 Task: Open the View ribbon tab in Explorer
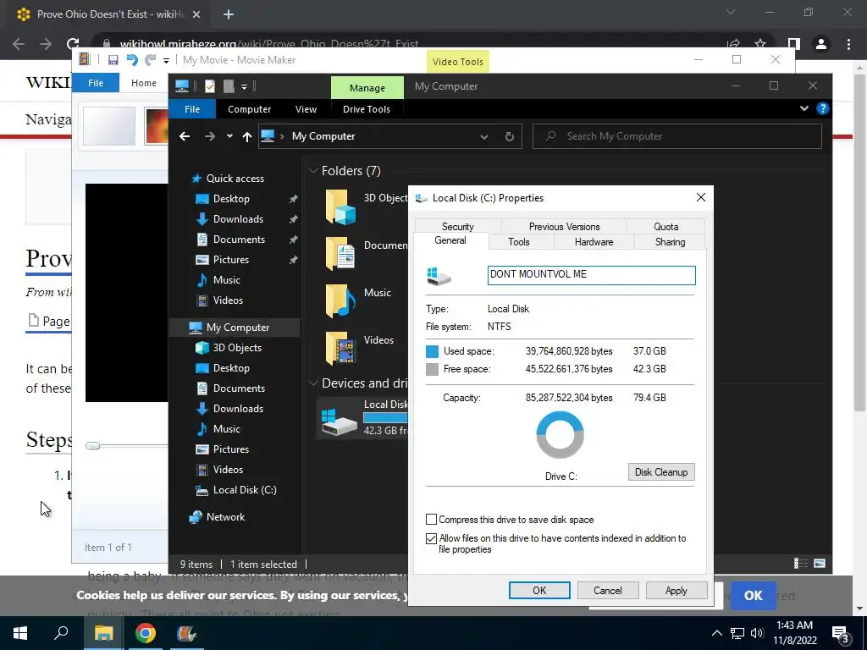[x=306, y=109]
